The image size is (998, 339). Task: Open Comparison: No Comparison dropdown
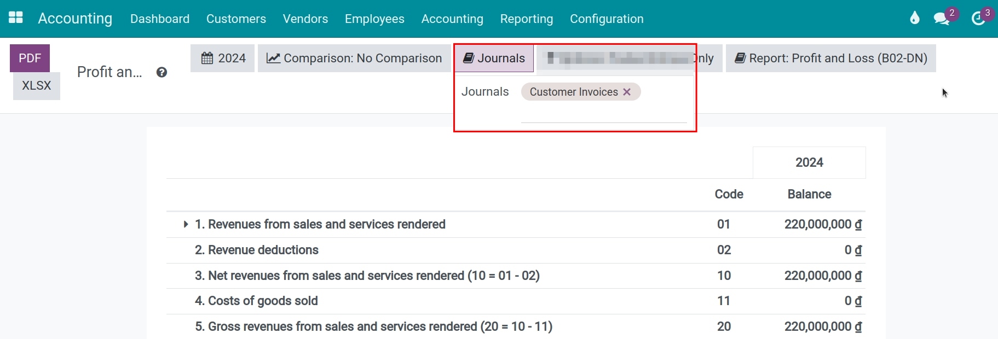pyautogui.click(x=354, y=58)
